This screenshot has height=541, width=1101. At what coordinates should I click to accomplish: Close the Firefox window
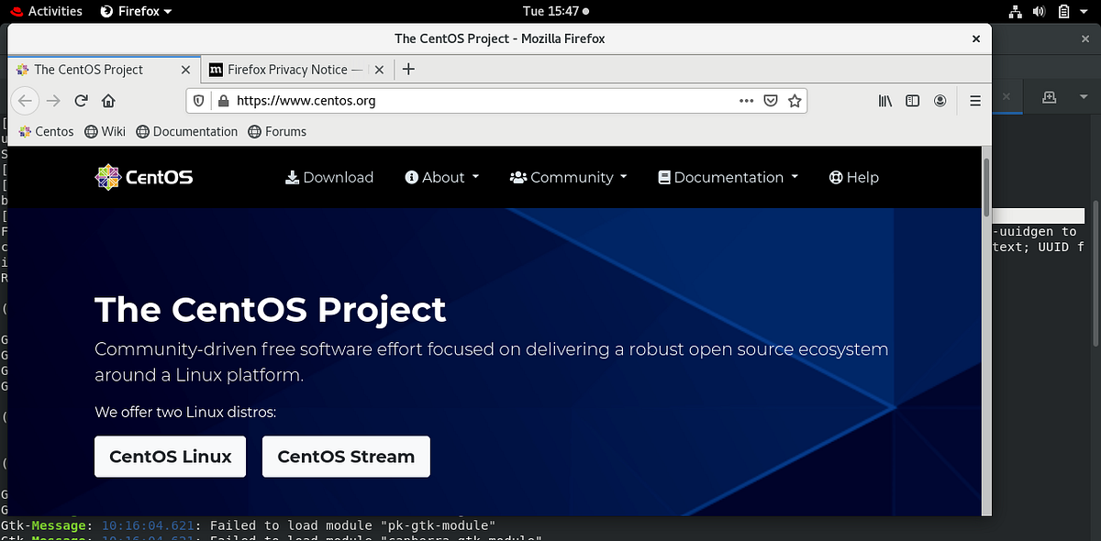[976, 39]
